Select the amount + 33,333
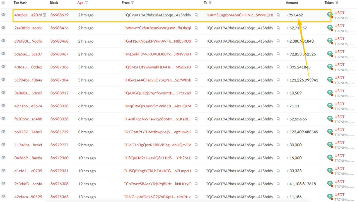Viewport: 357px width, 202px height. [294, 171]
